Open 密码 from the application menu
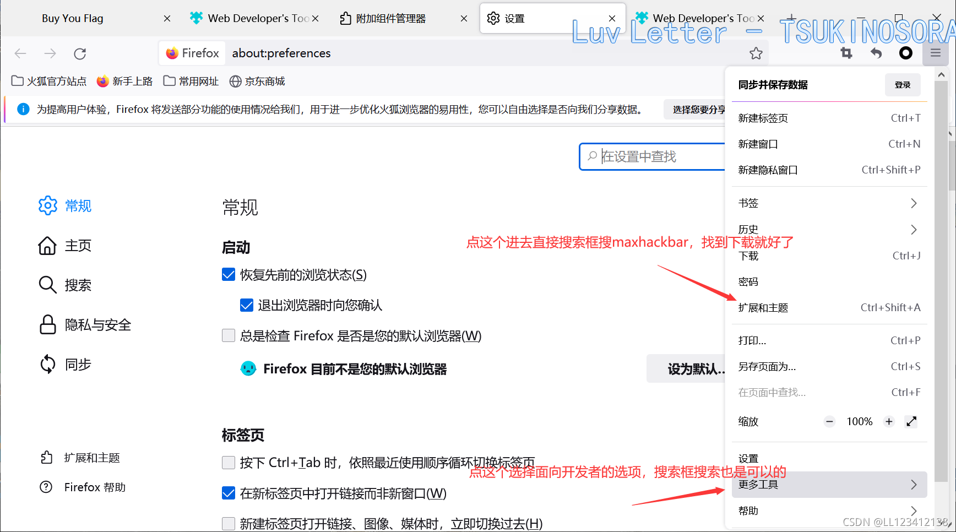The width and height of the screenshot is (956, 532). click(829, 282)
